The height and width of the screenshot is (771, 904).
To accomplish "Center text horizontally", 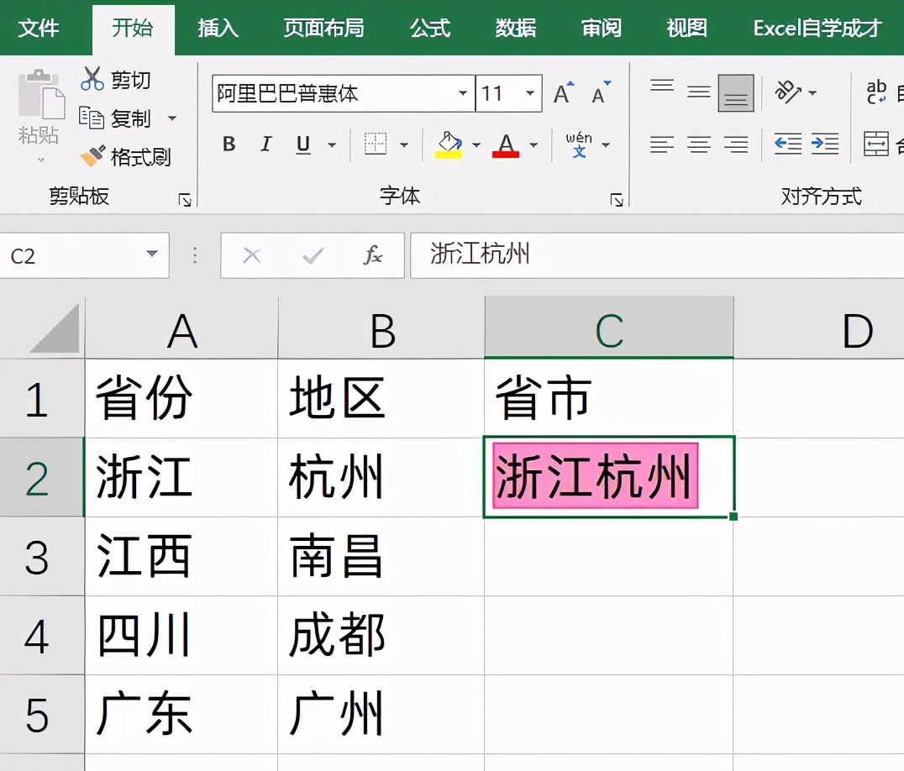I will 699,144.
